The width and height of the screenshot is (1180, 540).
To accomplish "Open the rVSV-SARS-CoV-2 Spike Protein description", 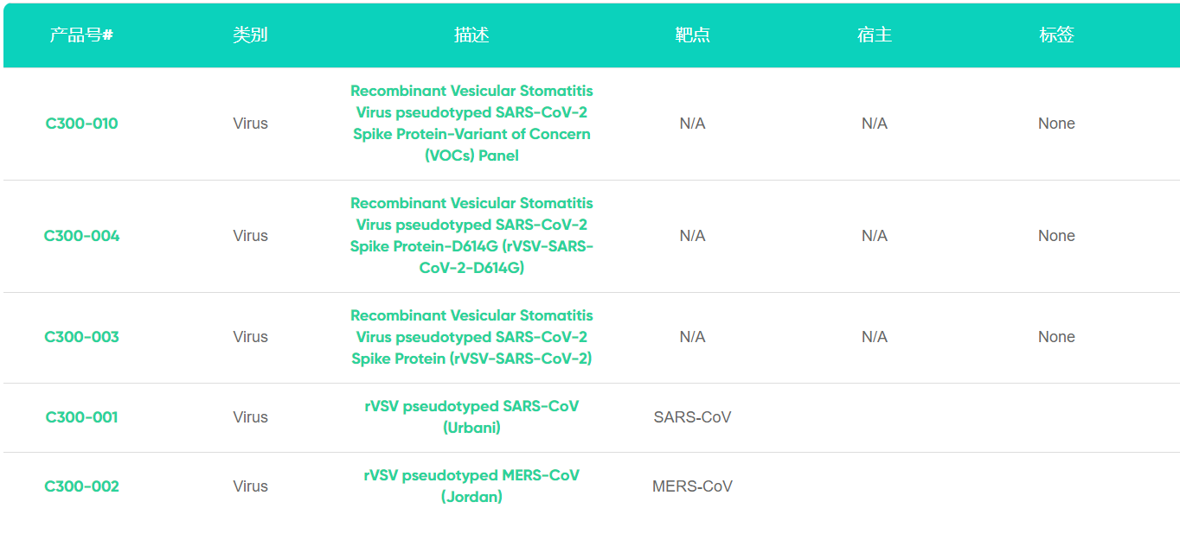I will [x=471, y=337].
